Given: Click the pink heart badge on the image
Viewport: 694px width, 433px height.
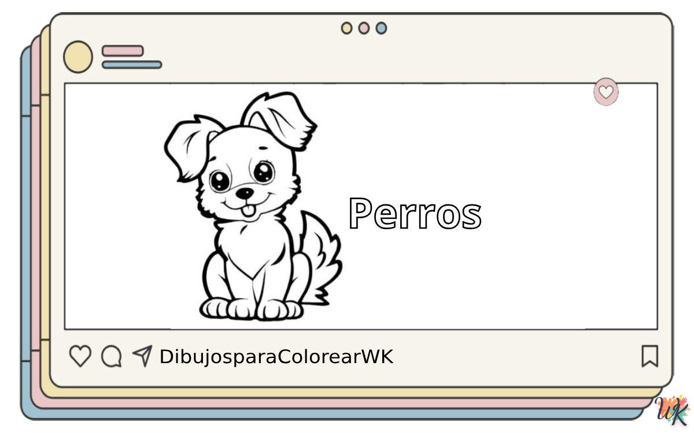Looking at the screenshot, I should (606, 92).
